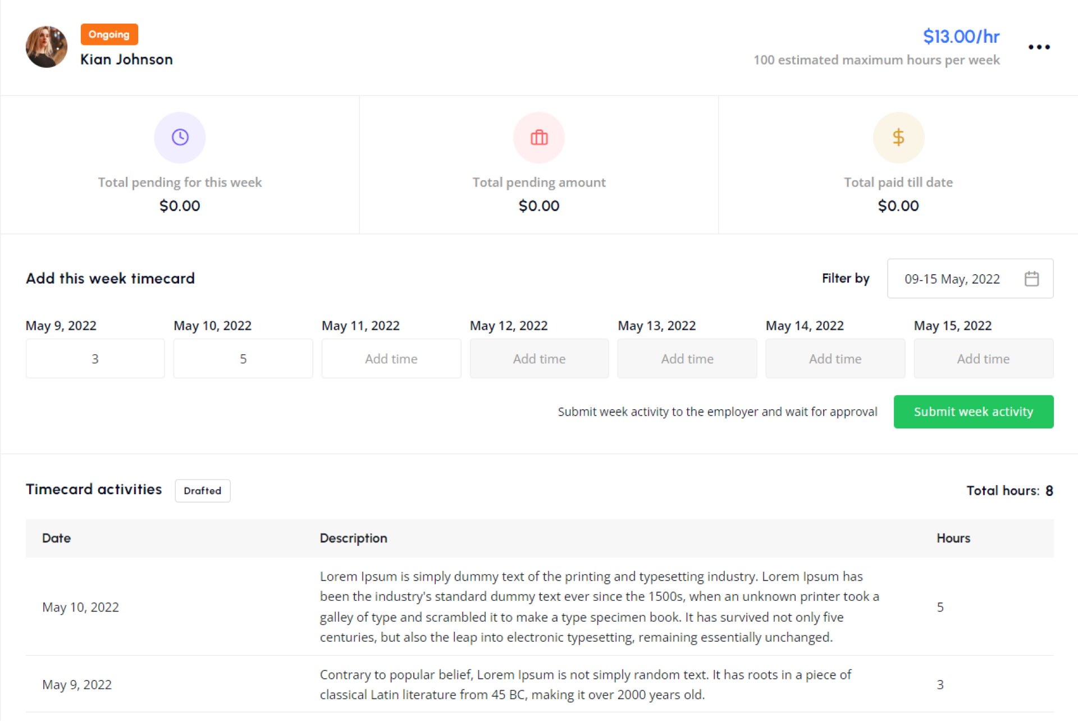Open the three-dot more options menu
Screen dimensions: 1078x721
(x=1039, y=47)
